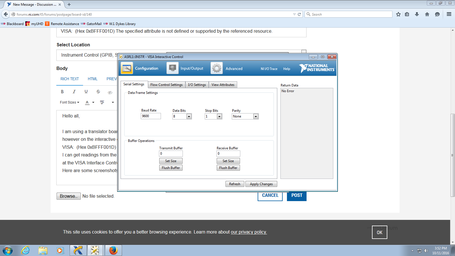Reload the page with the refresh icon
The height and width of the screenshot is (256, 455).
point(299,14)
